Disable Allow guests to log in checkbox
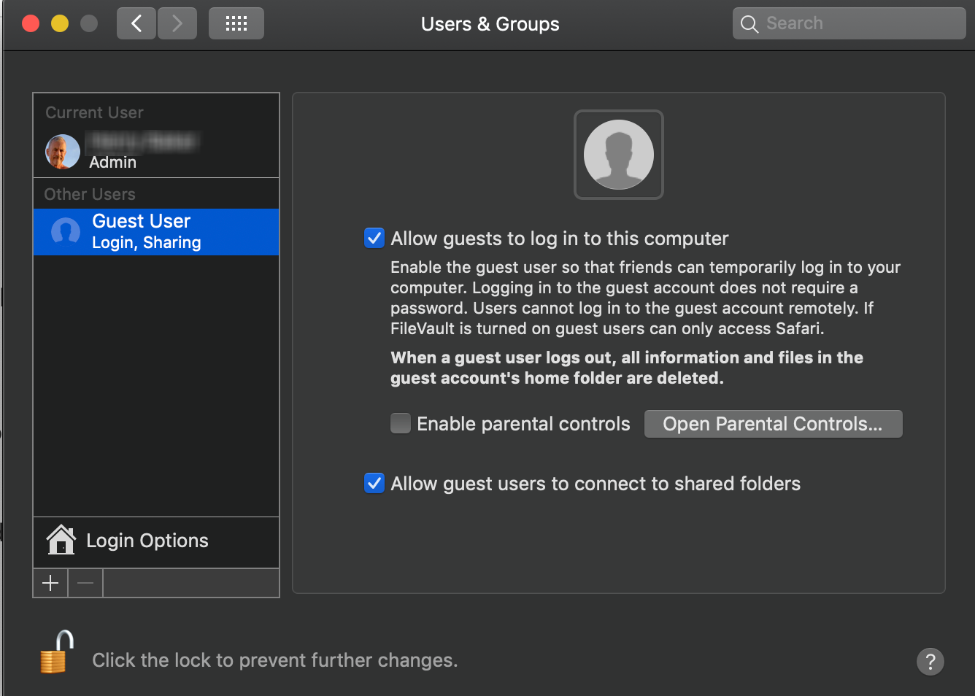This screenshot has width=975, height=696. pos(374,238)
